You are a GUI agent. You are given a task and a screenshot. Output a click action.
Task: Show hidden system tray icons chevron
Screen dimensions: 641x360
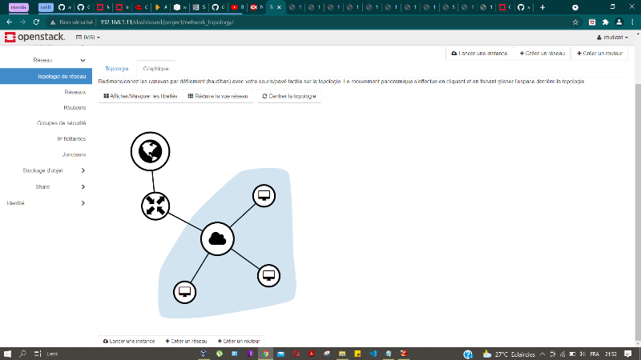pos(542,354)
